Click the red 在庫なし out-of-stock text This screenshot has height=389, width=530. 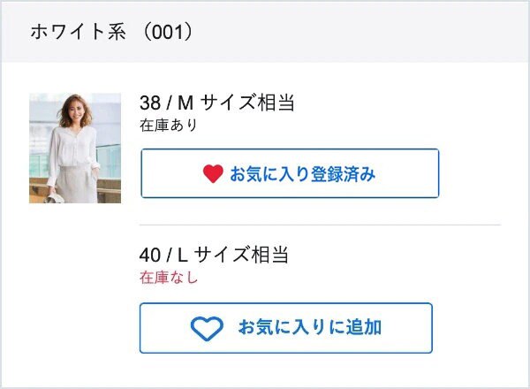pyautogui.click(x=169, y=278)
